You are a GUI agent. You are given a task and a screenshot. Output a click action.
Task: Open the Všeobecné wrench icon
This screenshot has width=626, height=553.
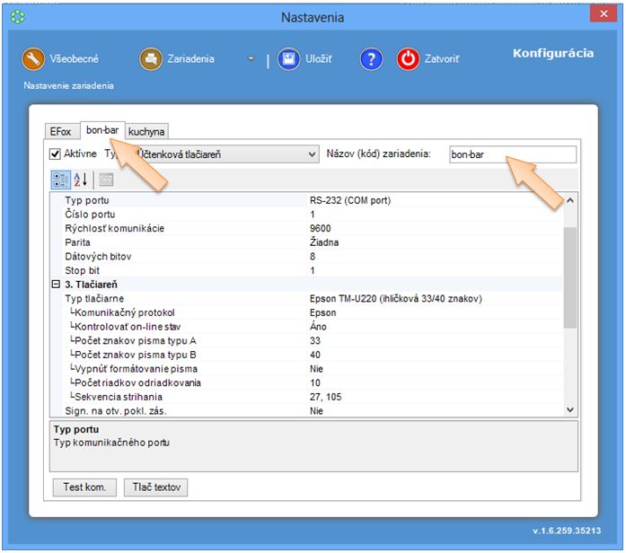tap(33, 59)
